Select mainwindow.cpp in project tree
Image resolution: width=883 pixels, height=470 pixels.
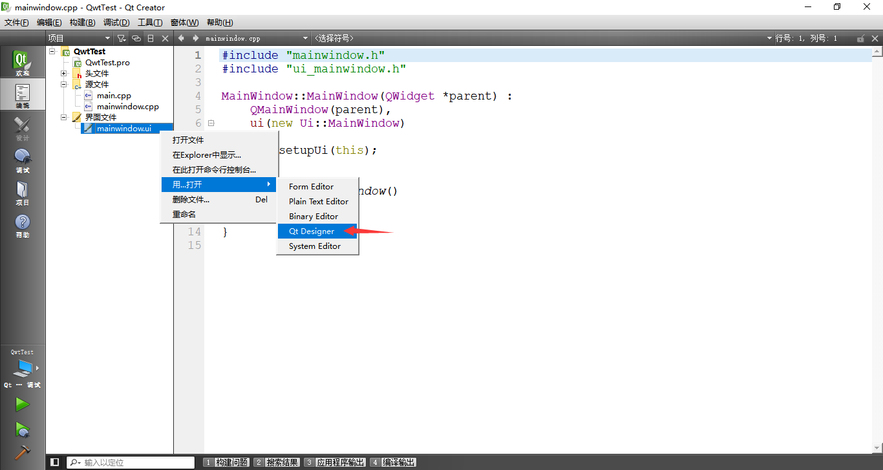click(128, 107)
